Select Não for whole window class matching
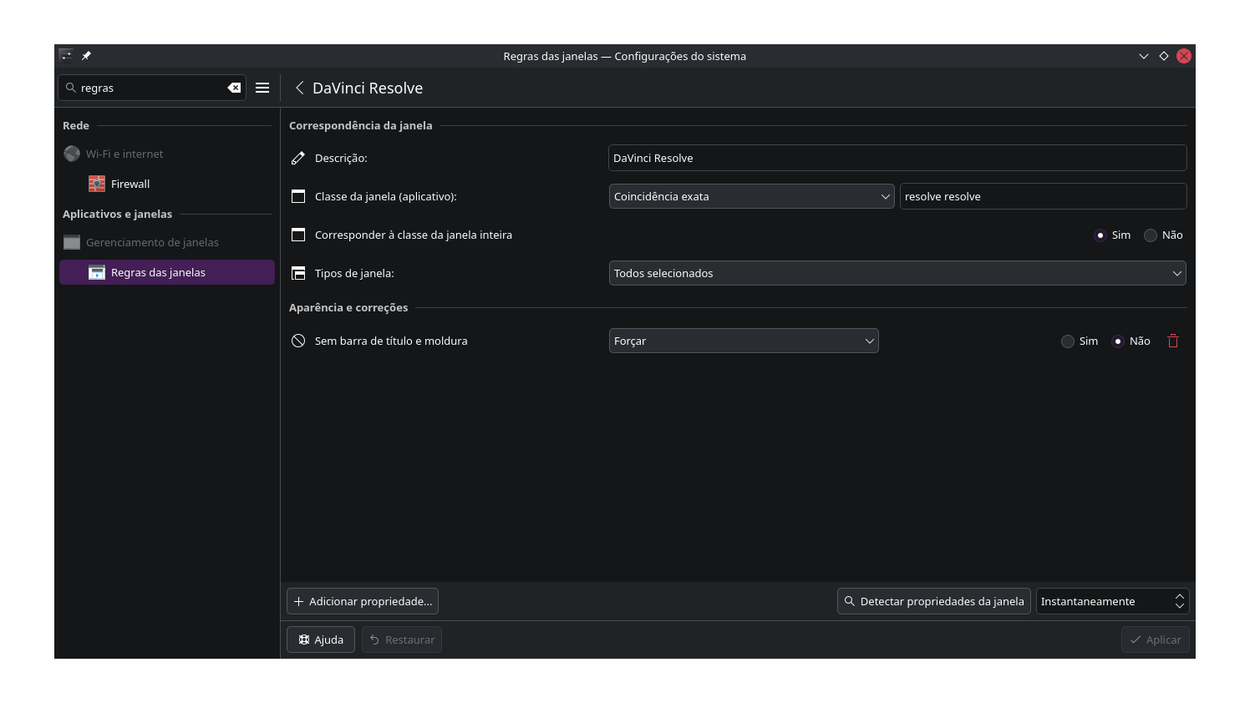 coord(1151,235)
